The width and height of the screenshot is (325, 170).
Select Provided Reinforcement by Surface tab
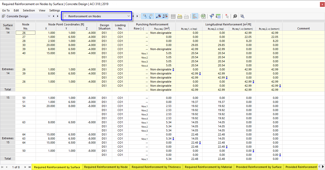258,167
